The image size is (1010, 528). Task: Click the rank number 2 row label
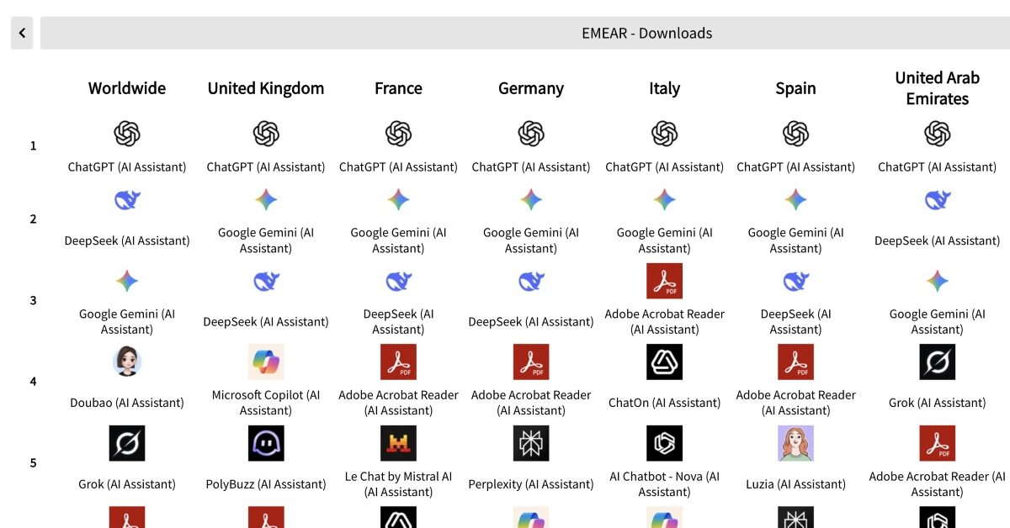[x=34, y=219]
